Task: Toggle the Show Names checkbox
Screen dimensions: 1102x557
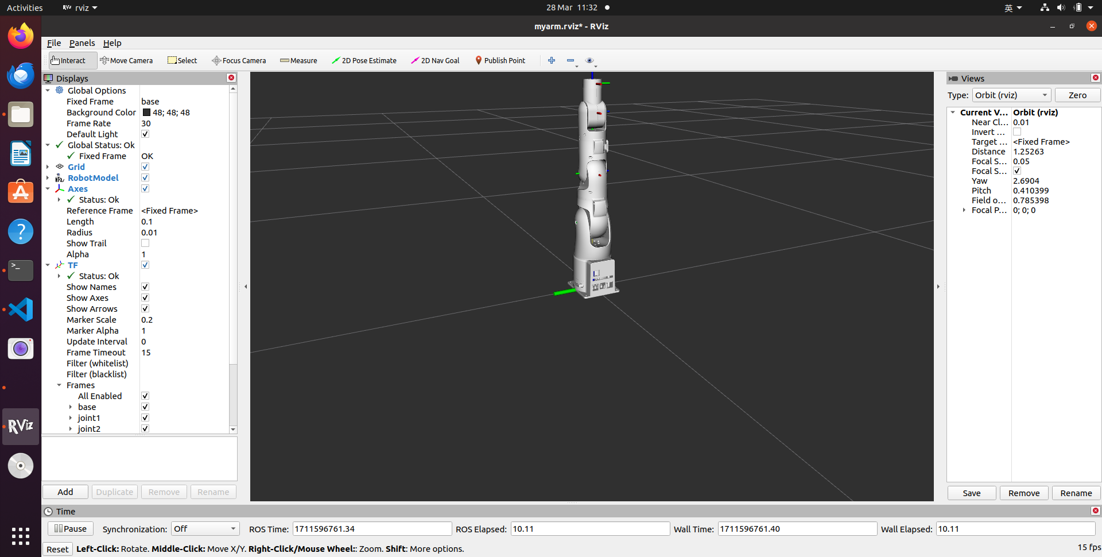Action: point(145,287)
